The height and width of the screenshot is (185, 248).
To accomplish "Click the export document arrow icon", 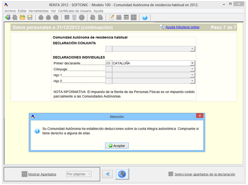I will [x=100, y=17].
